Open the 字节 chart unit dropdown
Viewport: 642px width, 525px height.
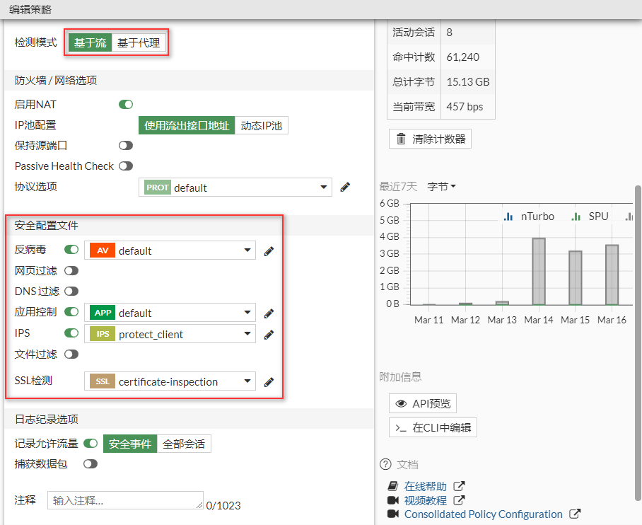point(441,187)
